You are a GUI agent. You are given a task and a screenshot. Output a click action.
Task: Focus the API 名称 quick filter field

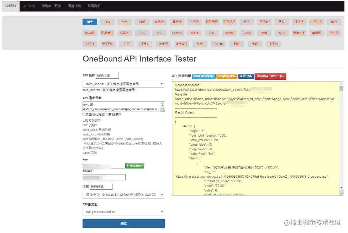[x=107, y=76]
